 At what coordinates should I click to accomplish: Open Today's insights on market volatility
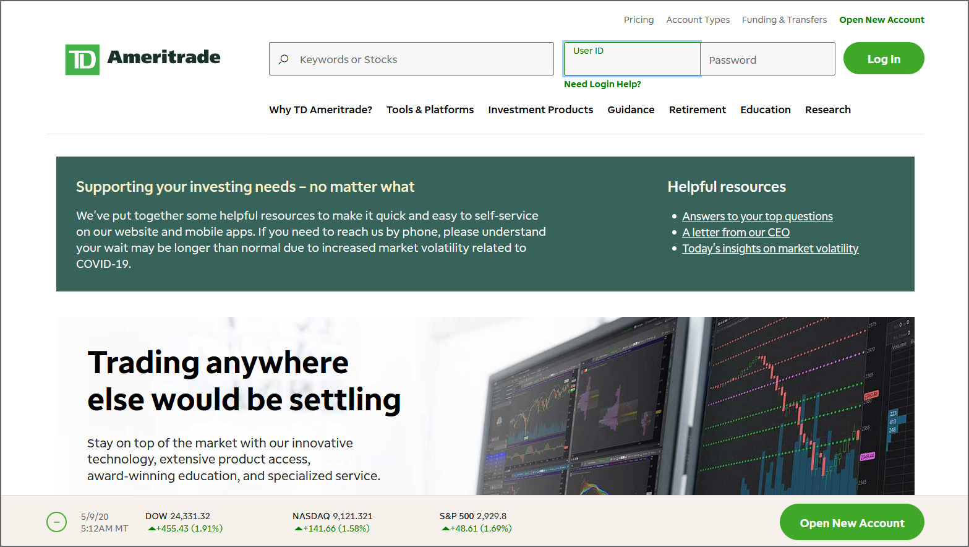[x=770, y=248]
